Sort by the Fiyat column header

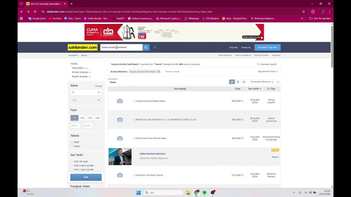237,89
